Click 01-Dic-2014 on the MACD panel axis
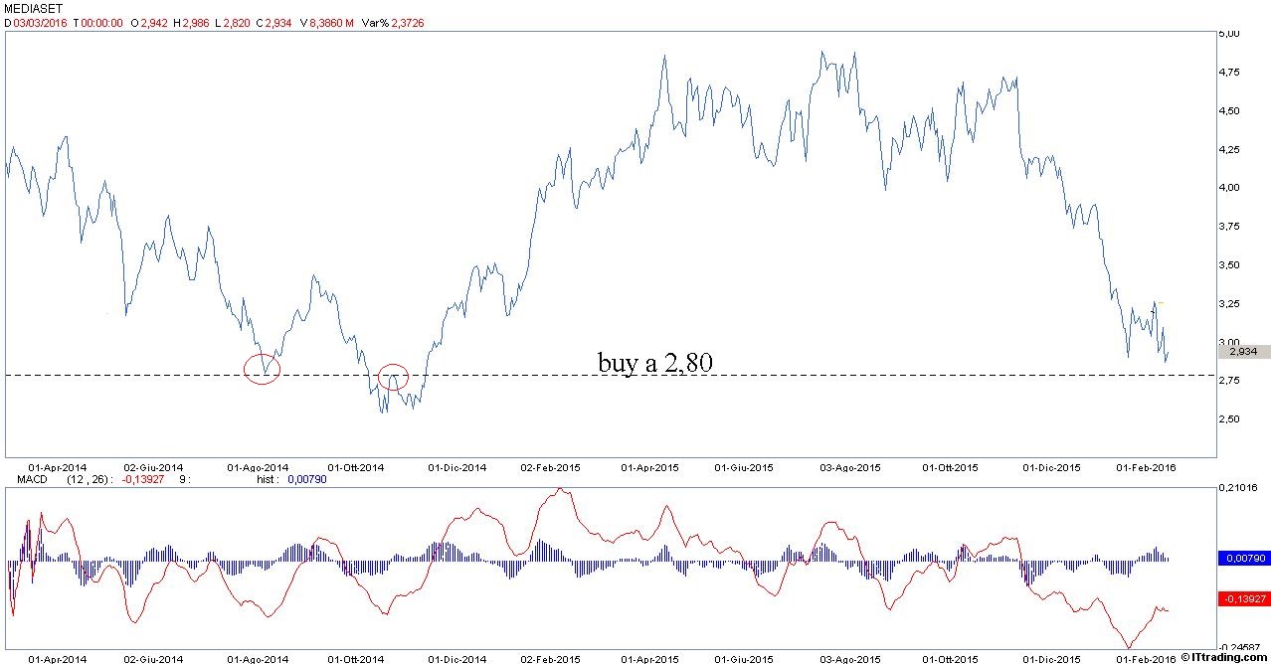1271x664 pixels. pyautogui.click(x=457, y=658)
